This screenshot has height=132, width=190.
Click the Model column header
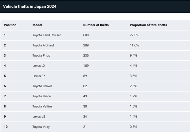point(37,25)
